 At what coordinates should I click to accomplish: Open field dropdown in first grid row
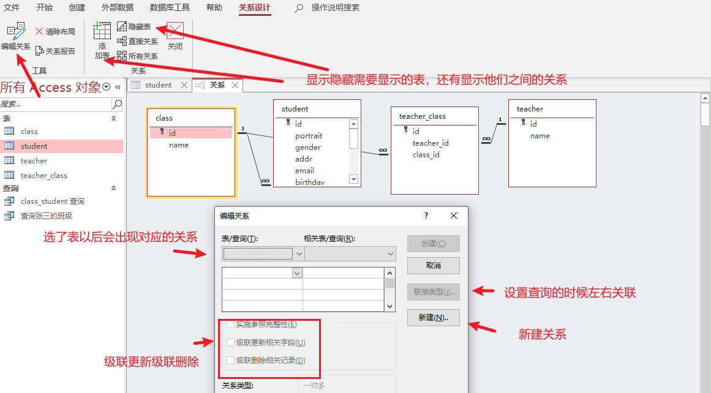[x=297, y=273]
